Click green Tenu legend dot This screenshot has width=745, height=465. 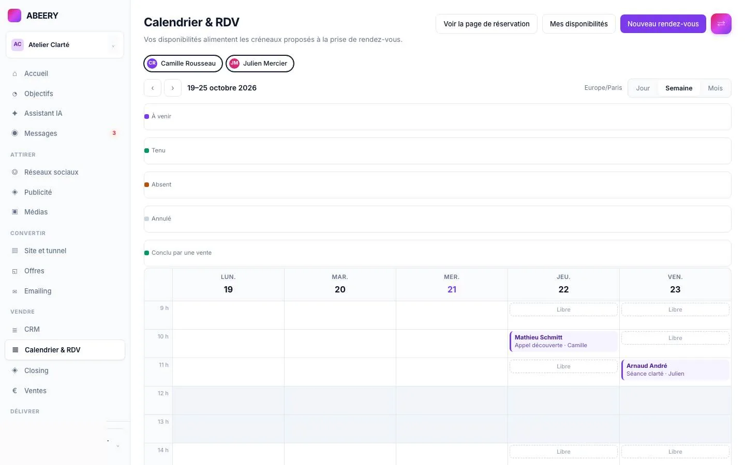tap(146, 151)
